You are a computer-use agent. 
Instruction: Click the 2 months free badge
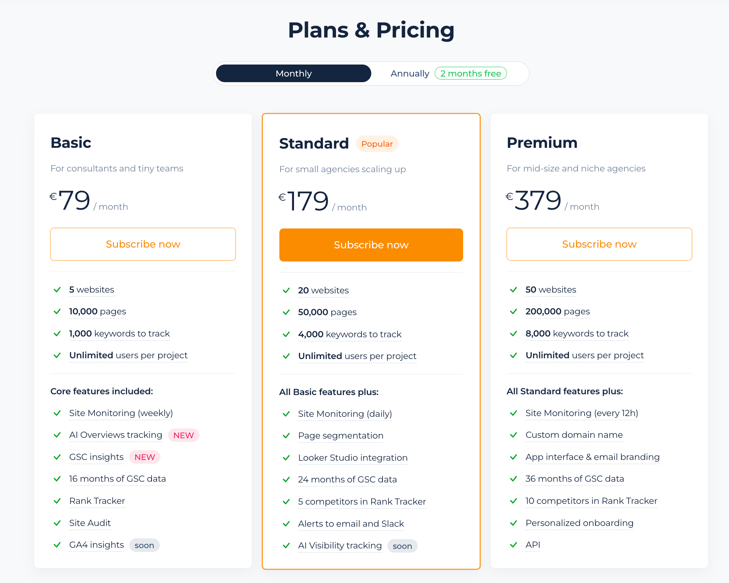click(471, 74)
